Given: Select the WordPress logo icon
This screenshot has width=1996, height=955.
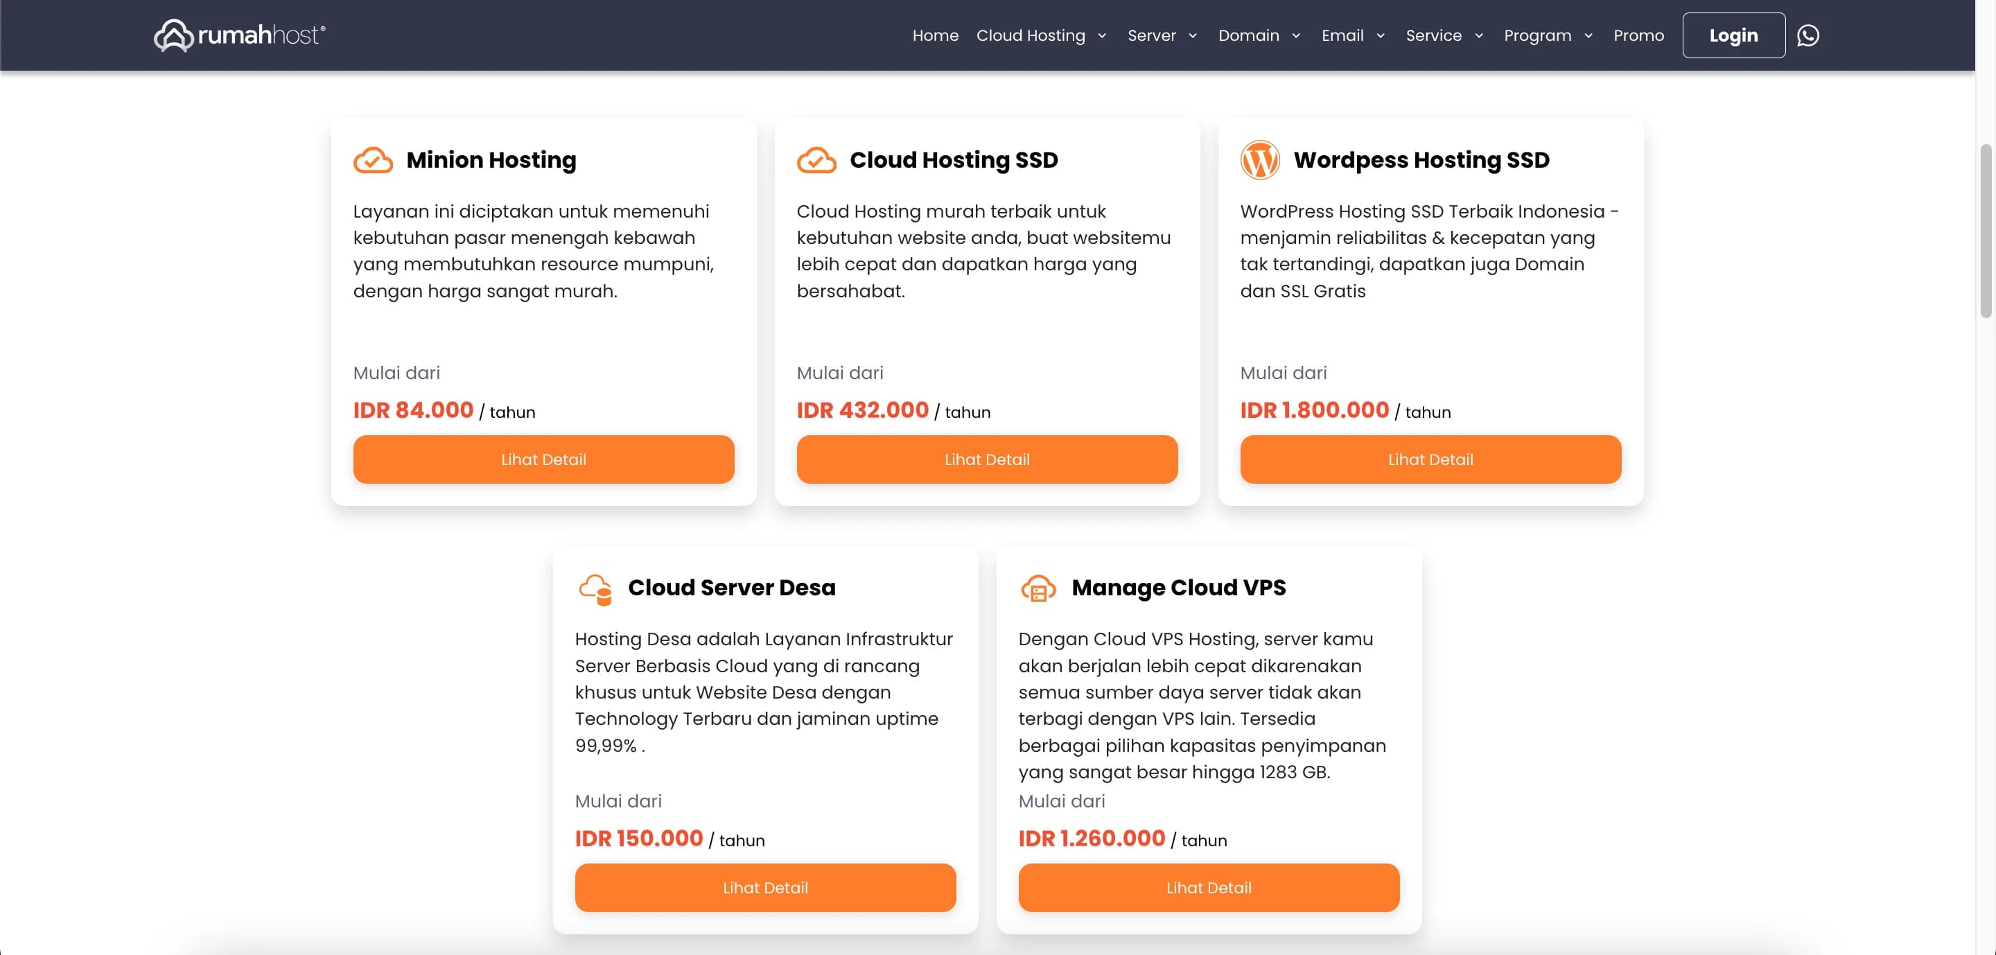Looking at the screenshot, I should [x=1259, y=159].
